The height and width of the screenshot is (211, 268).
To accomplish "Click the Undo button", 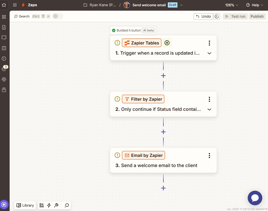I will point(203,16).
